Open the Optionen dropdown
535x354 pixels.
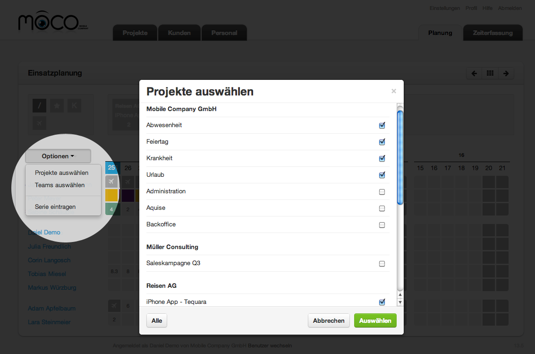click(58, 156)
